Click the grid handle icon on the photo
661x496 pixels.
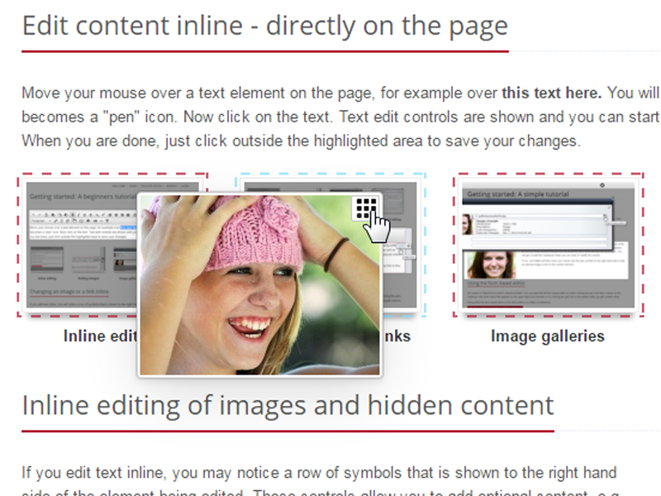(x=366, y=209)
